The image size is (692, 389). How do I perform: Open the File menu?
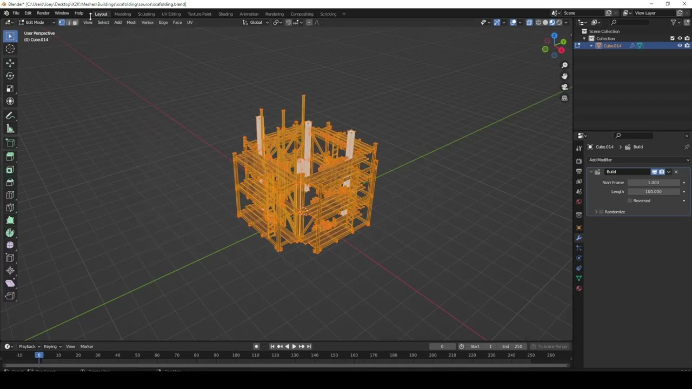pos(16,14)
